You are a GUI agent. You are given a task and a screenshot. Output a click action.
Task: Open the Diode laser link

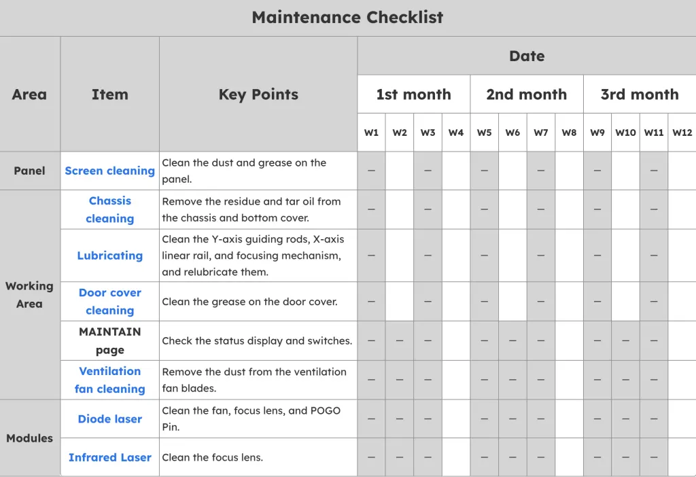tap(109, 419)
